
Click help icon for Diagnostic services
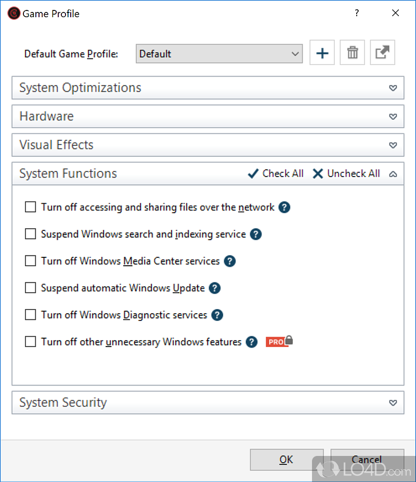pos(217,315)
